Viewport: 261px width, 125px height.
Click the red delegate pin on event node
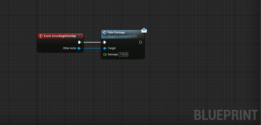[x=81, y=36]
